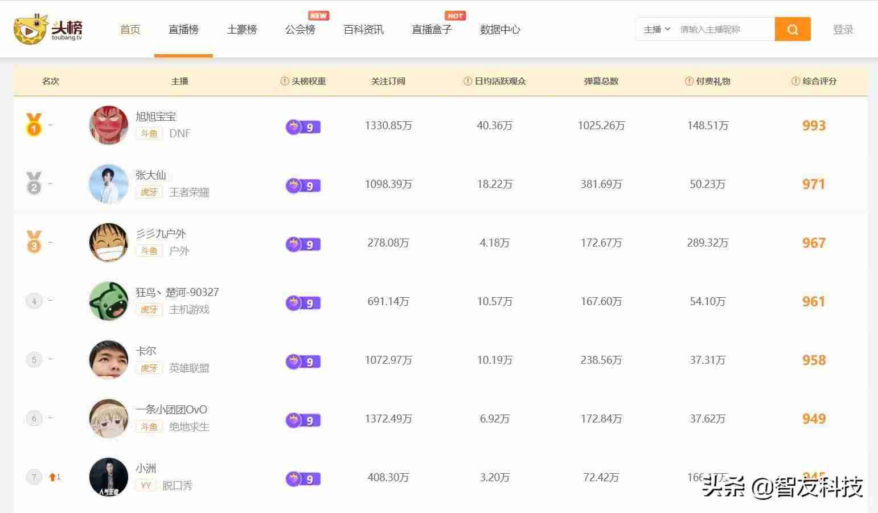Click the 名次 column header
878x513 pixels.
[x=51, y=81]
